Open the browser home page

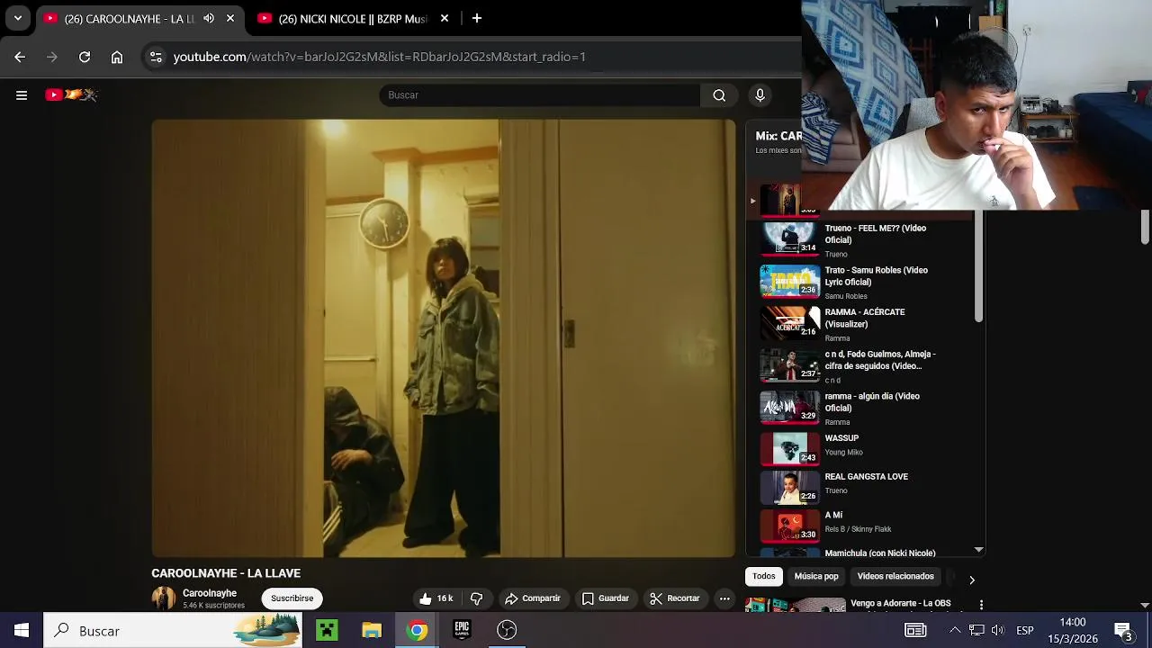[117, 57]
